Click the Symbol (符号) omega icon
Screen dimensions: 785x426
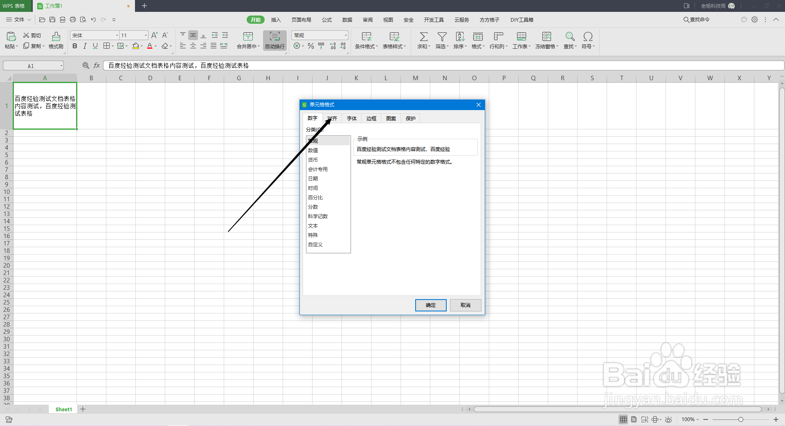(588, 36)
